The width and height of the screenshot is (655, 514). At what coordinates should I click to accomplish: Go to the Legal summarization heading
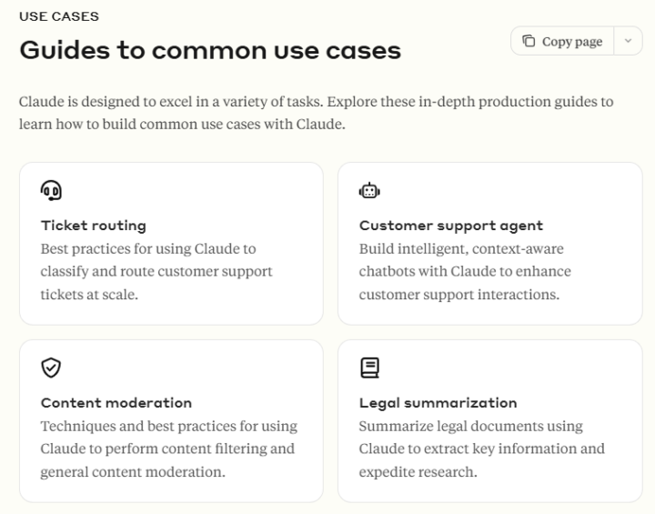(438, 403)
